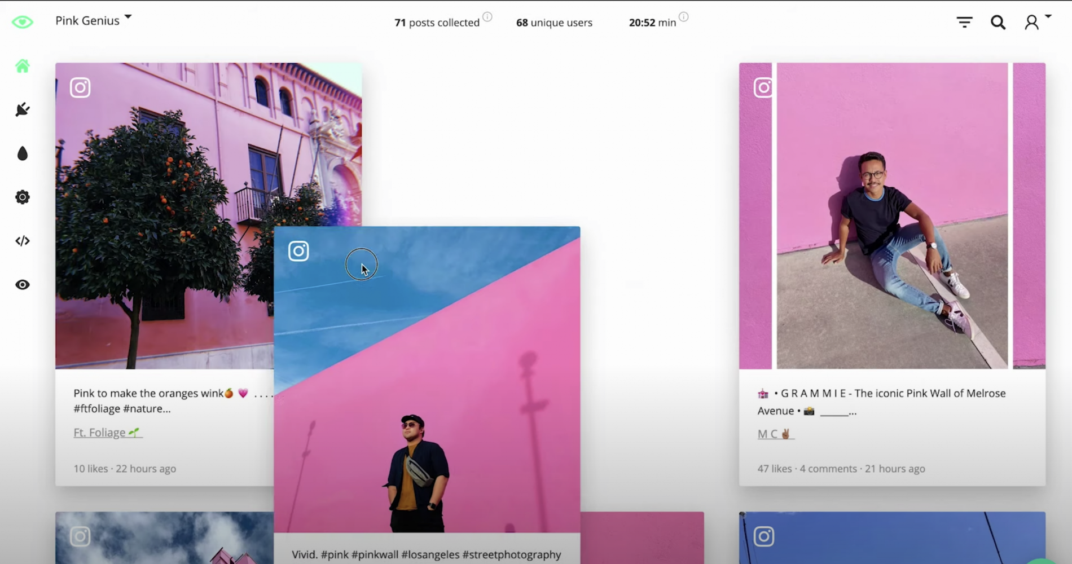This screenshot has width=1072, height=564.
Task: Click the search magnifier icon
Action: [998, 22]
